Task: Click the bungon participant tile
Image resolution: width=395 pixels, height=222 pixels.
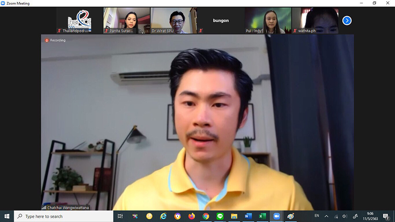Action: (221, 20)
